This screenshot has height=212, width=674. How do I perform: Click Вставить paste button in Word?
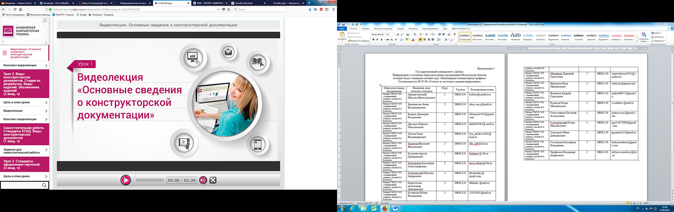coord(342,37)
